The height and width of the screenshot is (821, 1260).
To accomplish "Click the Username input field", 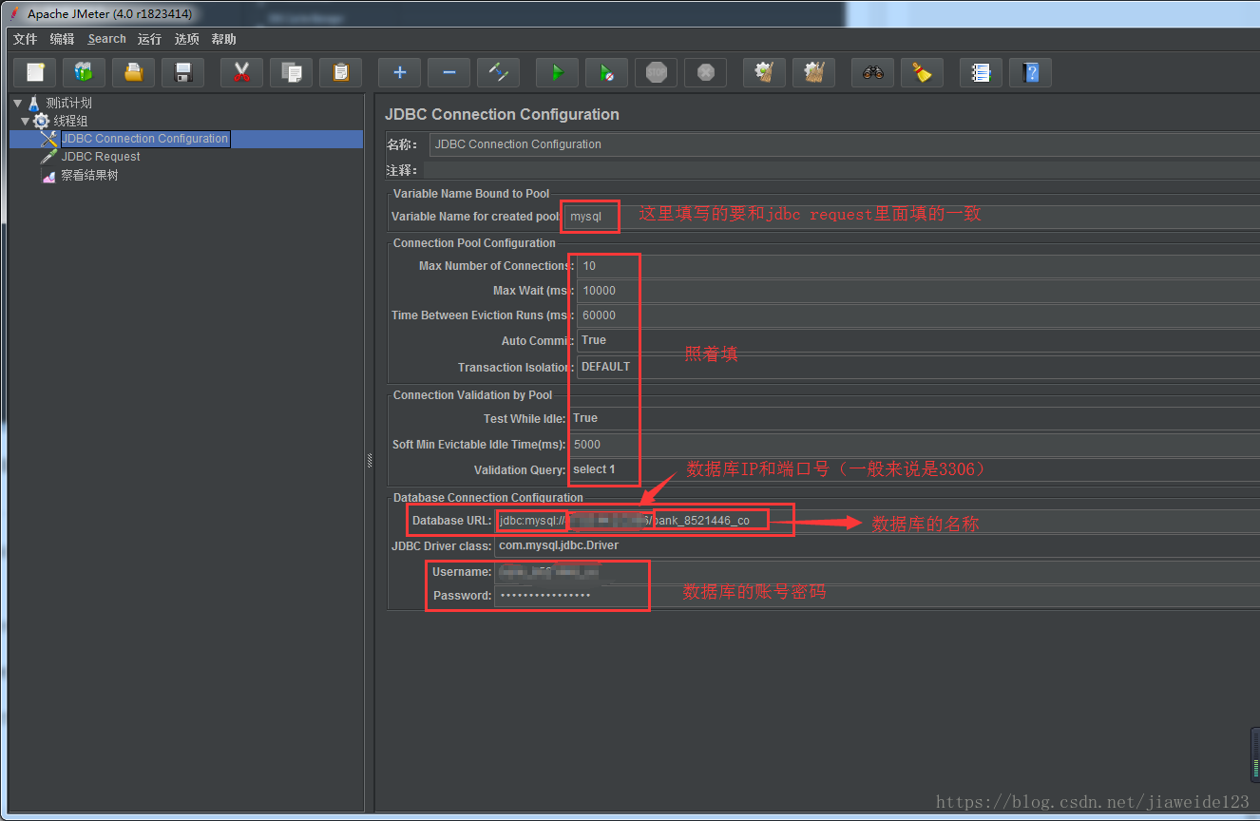I will click(877, 572).
